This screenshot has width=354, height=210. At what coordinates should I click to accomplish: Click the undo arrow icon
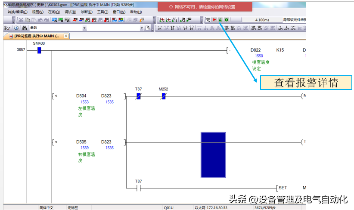[x=40, y=20]
